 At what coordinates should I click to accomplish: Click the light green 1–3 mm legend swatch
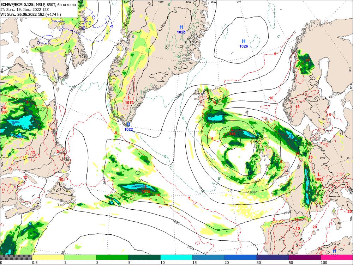click(x=80, y=257)
